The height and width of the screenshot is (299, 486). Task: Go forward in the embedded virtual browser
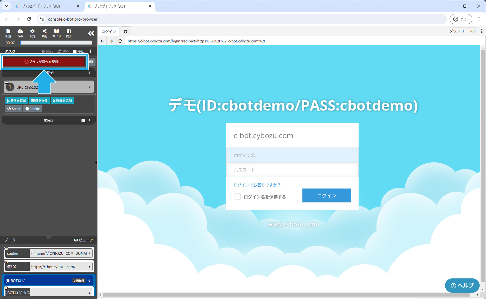coord(111,41)
